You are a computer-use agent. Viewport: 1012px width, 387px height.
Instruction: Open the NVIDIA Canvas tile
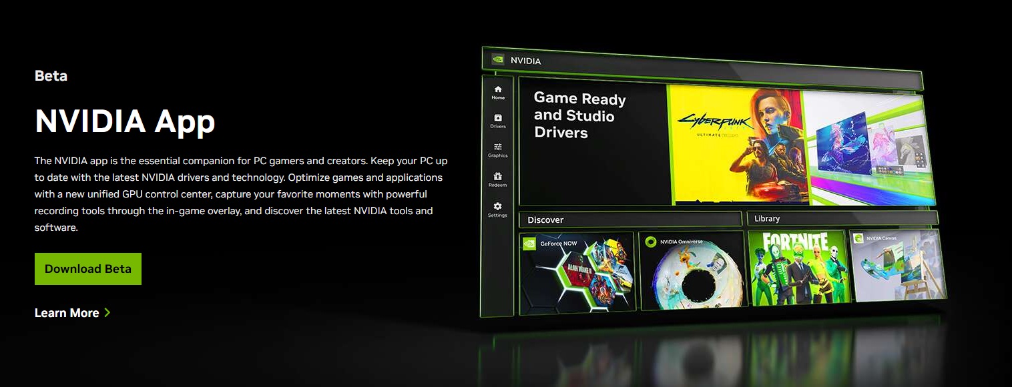pos(899,266)
